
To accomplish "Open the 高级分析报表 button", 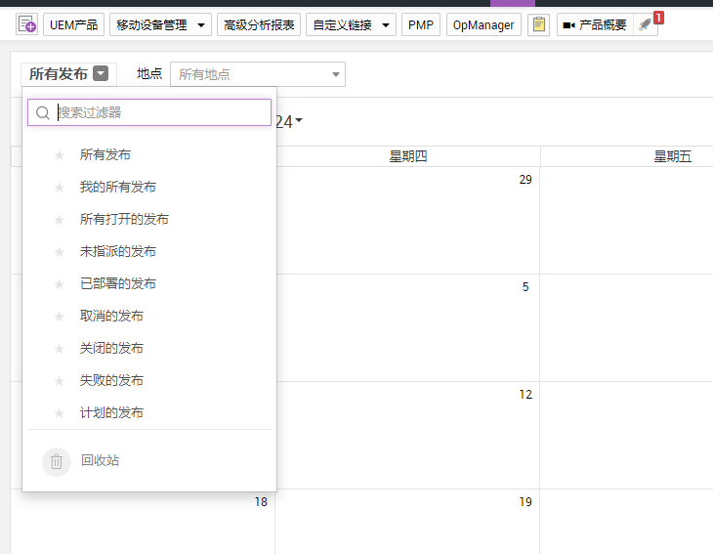I will click(259, 24).
